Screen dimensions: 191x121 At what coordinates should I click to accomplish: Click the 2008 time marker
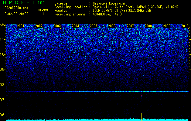[x=148, y=26]
